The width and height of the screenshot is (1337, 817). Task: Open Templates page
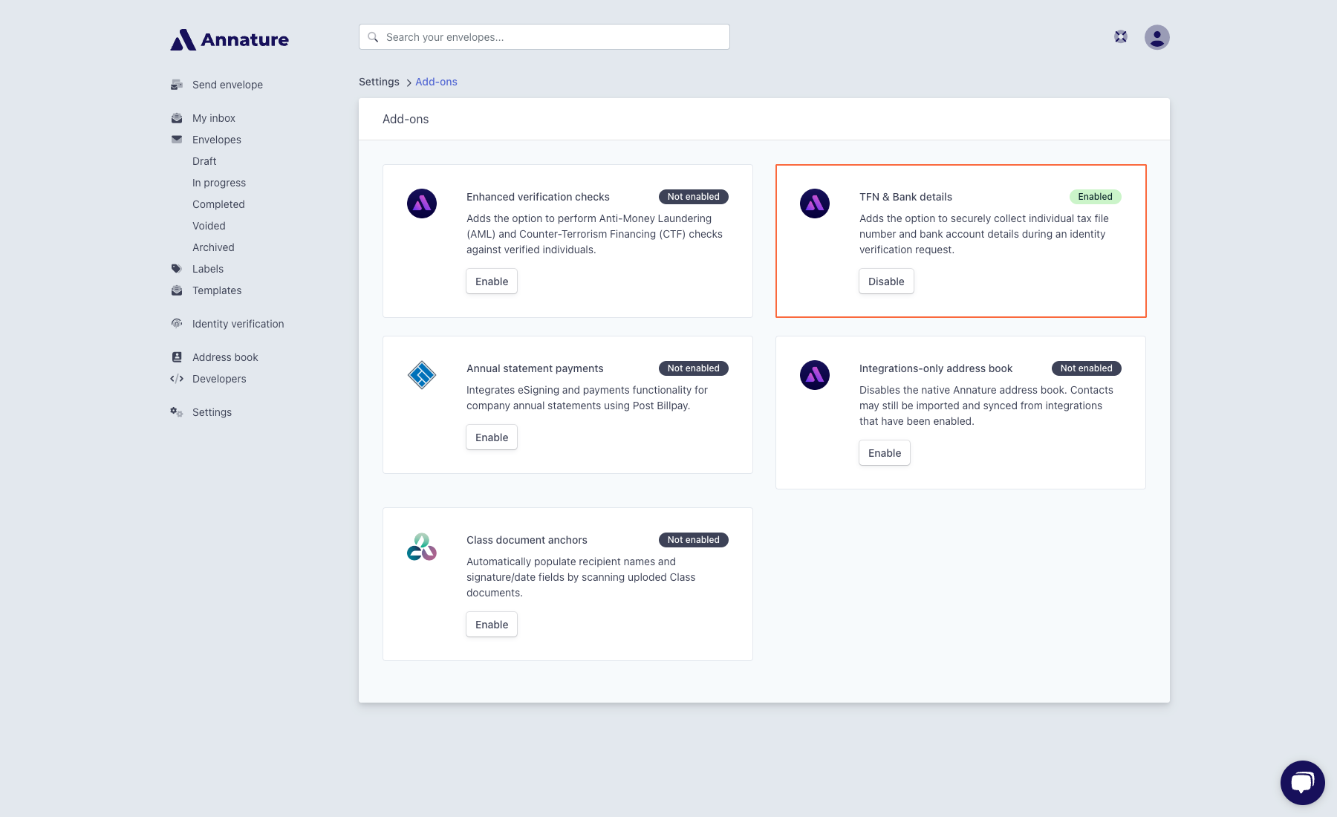[x=217, y=290]
